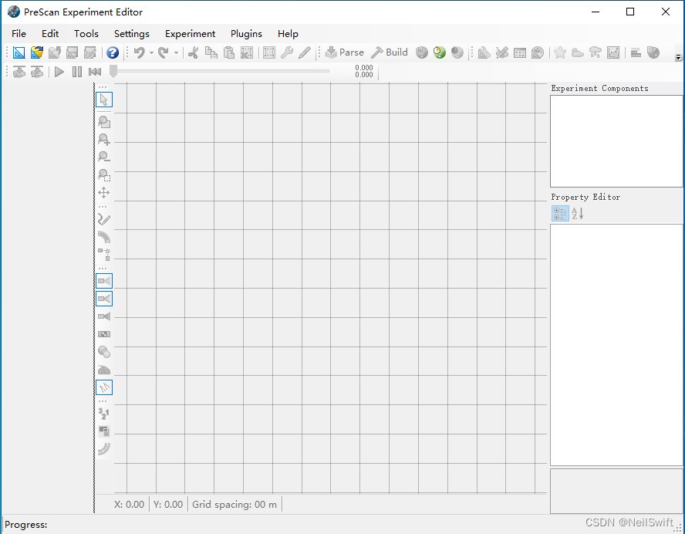Open the Tools menu
The width and height of the screenshot is (685, 534).
click(x=86, y=34)
